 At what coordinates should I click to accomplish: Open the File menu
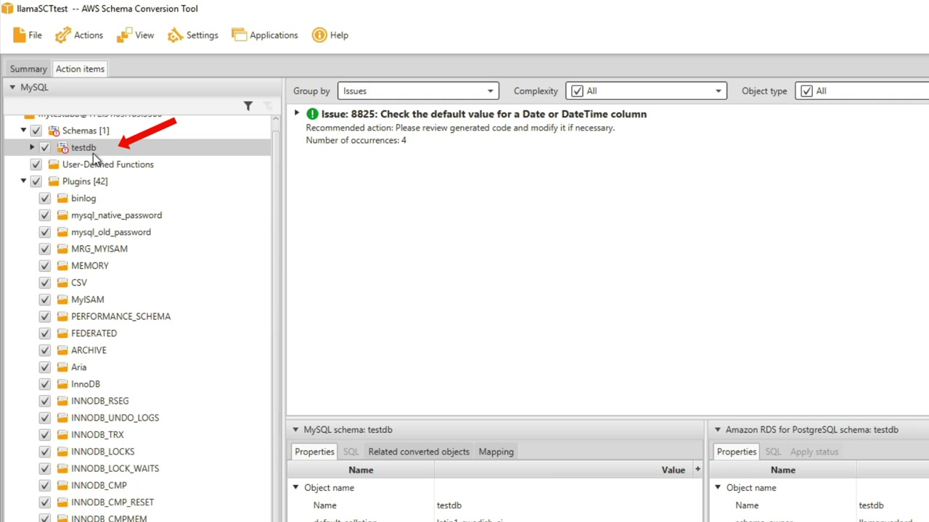click(x=27, y=35)
